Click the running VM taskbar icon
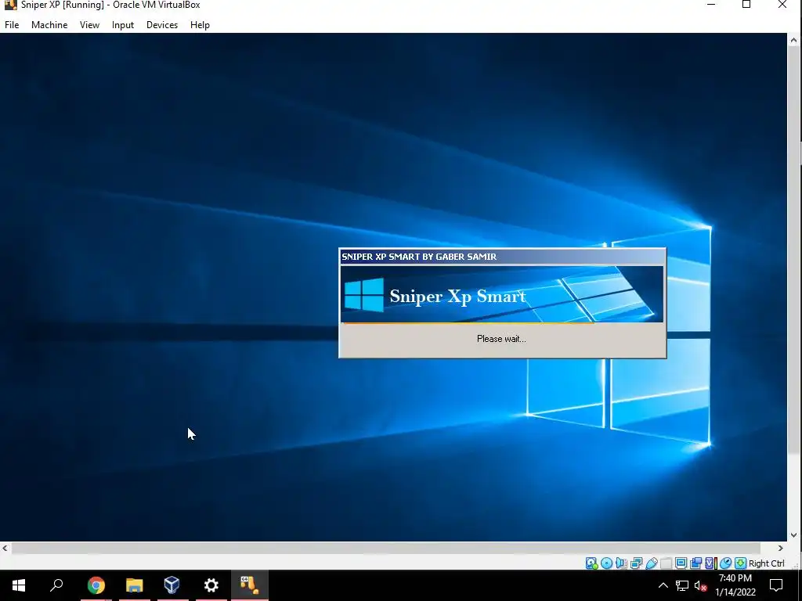 [x=250, y=585]
